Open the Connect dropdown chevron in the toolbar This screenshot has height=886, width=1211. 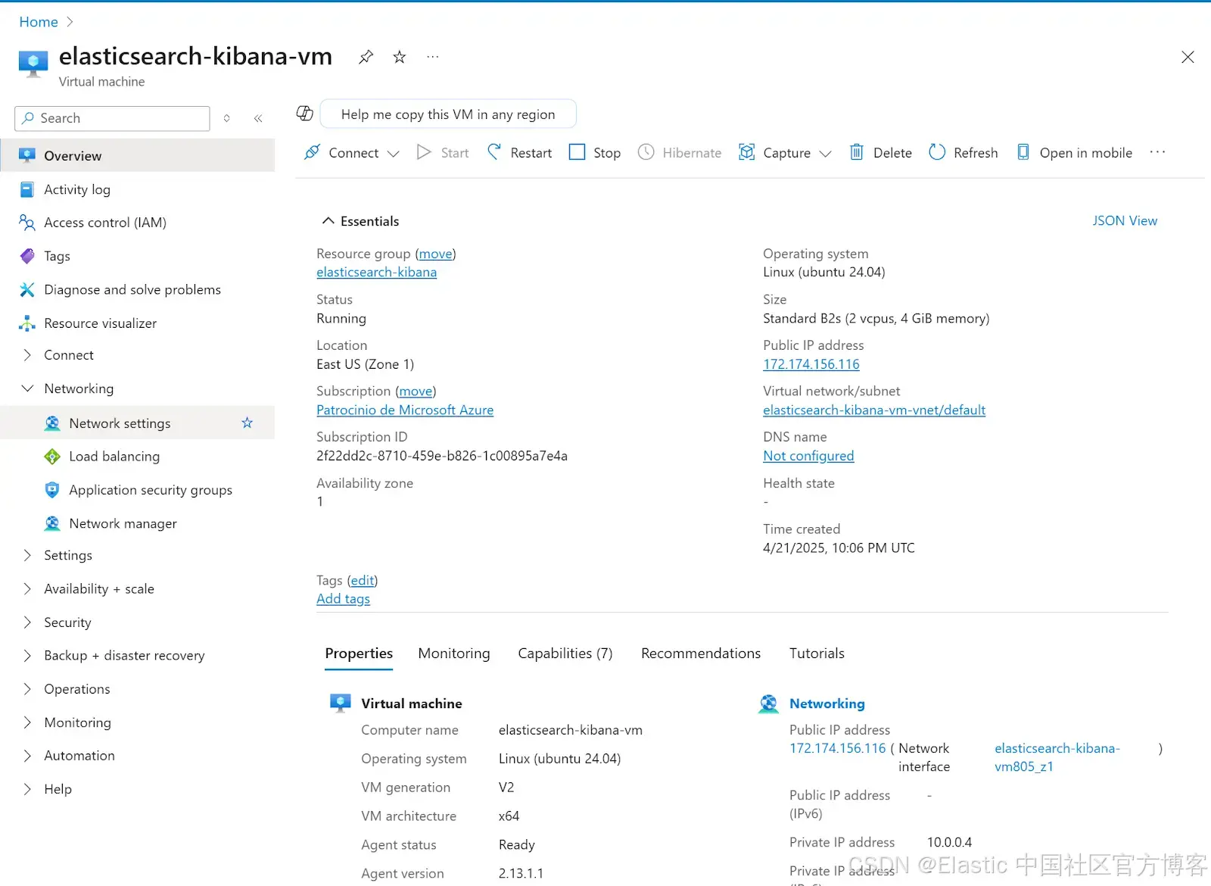(393, 154)
